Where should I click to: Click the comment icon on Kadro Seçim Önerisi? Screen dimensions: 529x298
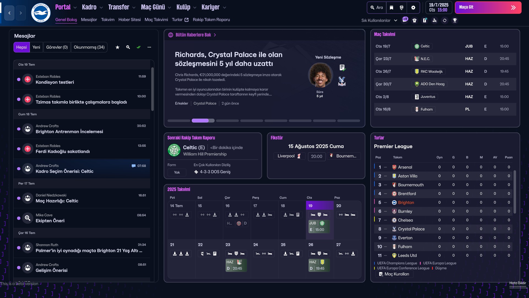coord(134,166)
